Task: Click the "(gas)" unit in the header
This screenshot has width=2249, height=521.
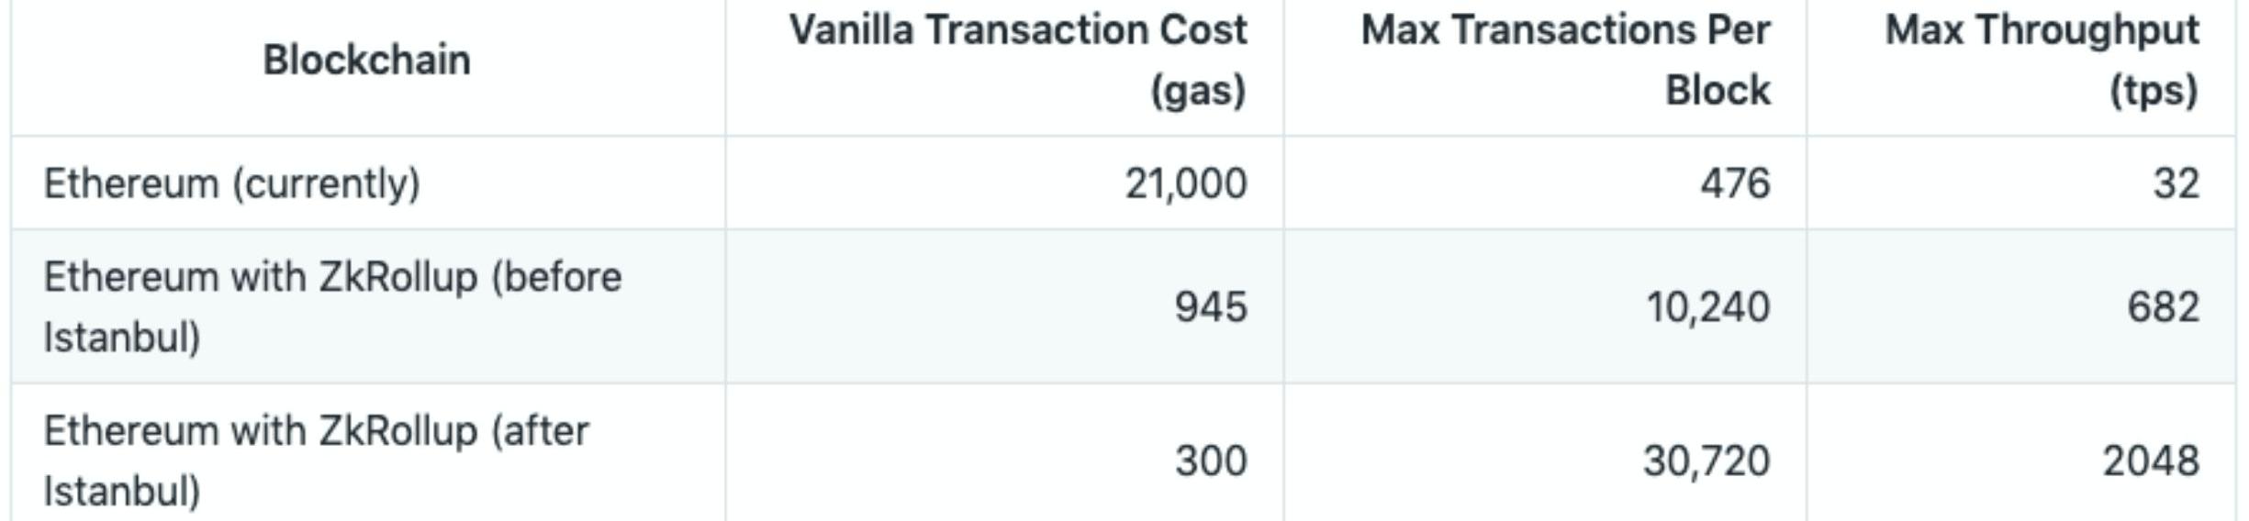Action: [x=1198, y=91]
